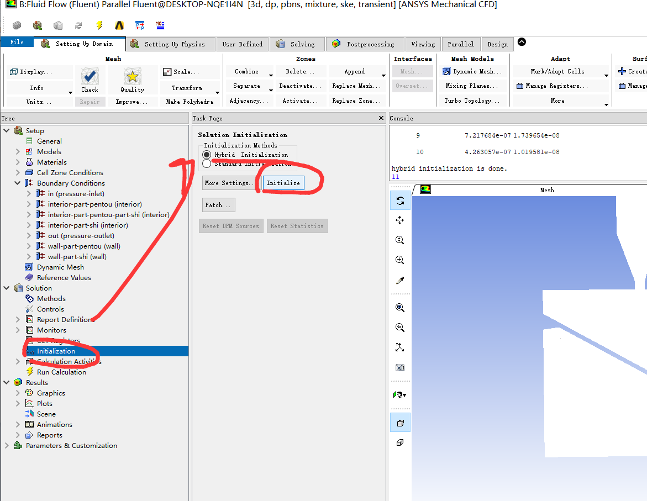647x501 pixels.
Task: Click the Initialize button
Action: coord(283,183)
